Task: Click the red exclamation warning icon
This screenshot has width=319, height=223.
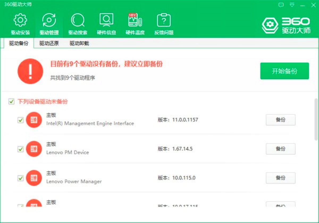Action: 30,71
